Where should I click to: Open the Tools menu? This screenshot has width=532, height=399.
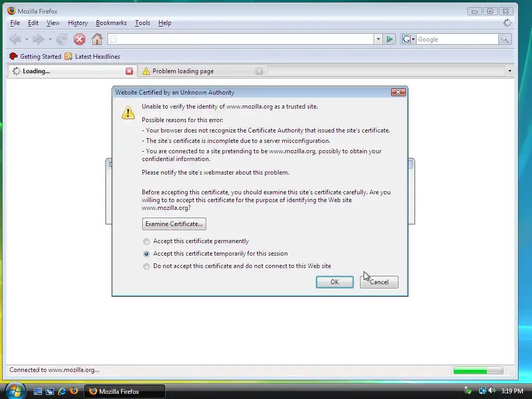(x=142, y=23)
